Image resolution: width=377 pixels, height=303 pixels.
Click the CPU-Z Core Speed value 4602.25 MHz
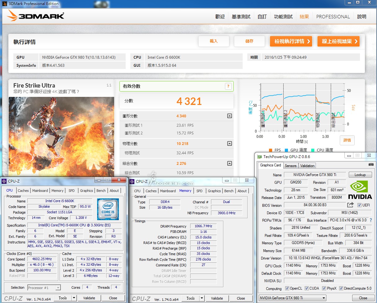coord(42,259)
